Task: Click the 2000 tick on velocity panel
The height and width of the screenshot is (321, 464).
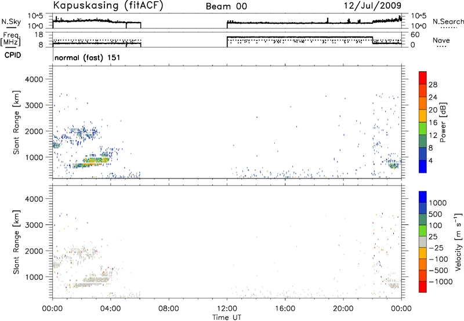Action: tap(34, 251)
